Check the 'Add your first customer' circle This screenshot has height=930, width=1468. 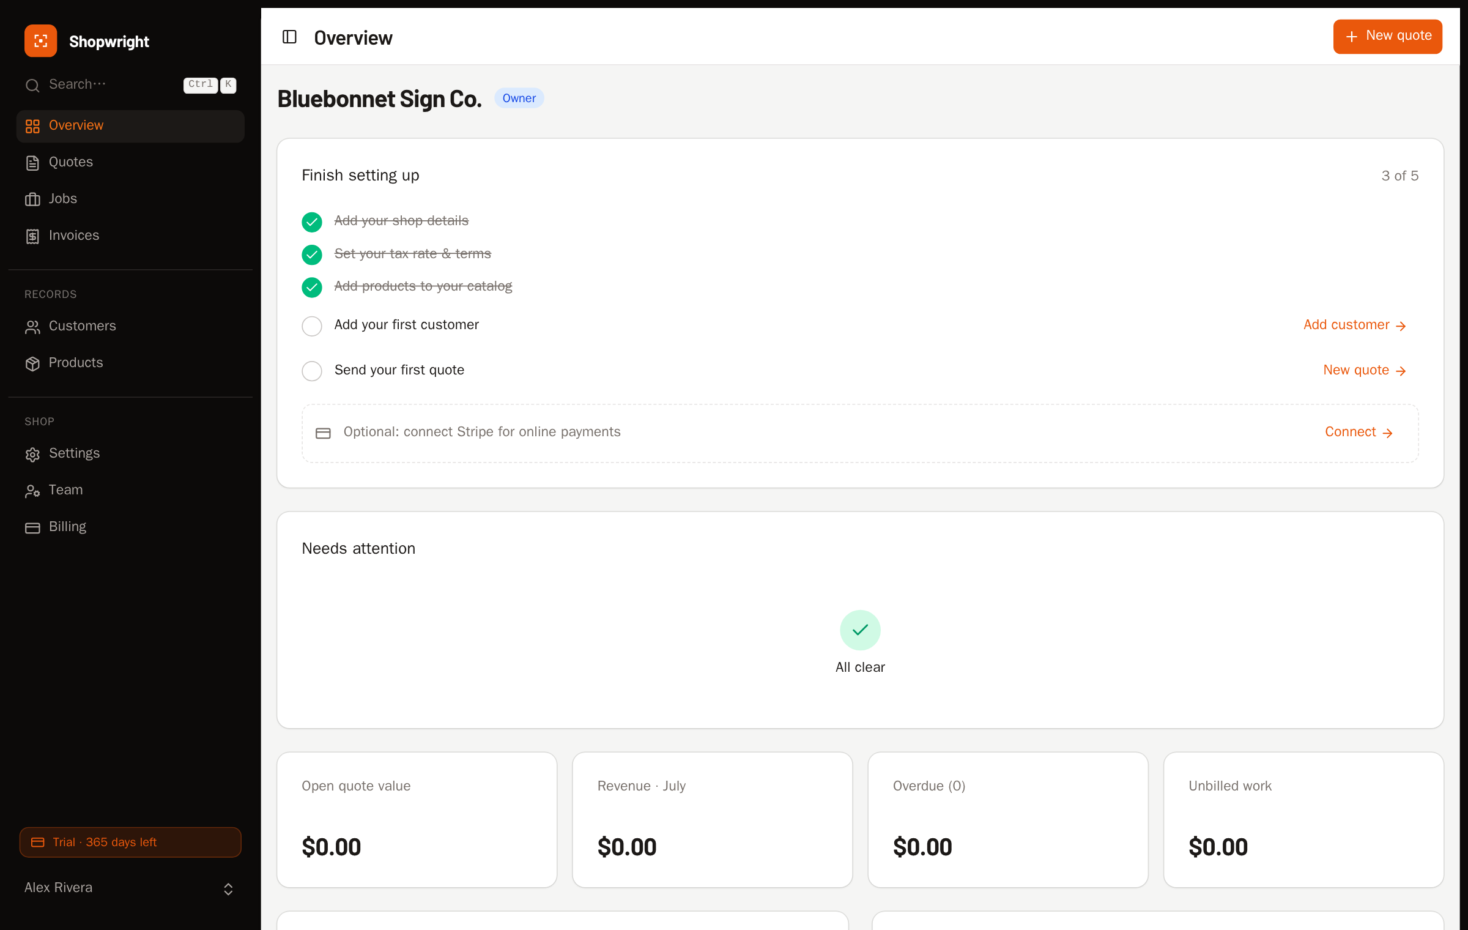pyautogui.click(x=312, y=326)
